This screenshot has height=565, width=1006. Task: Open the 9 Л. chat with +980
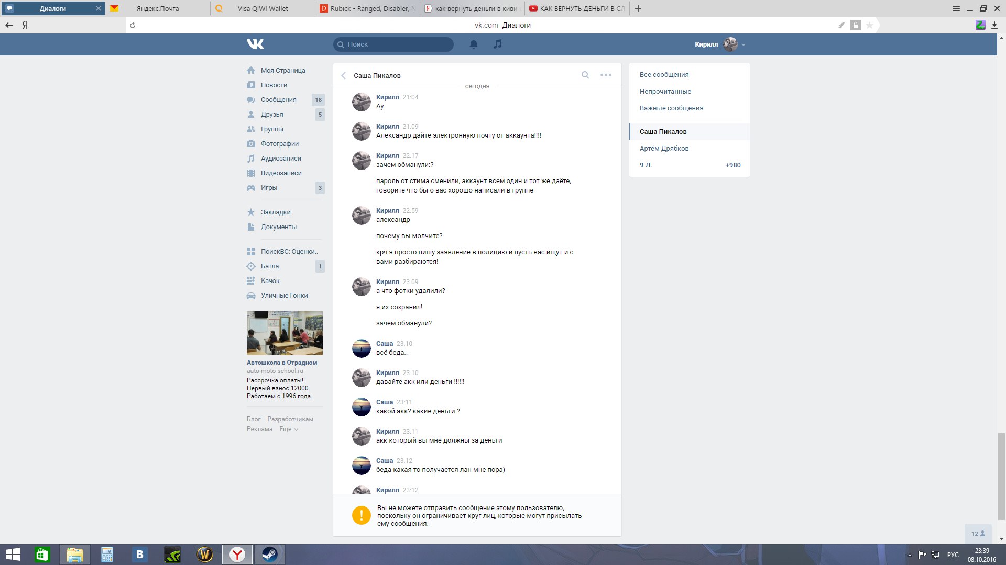pyautogui.click(x=690, y=165)
